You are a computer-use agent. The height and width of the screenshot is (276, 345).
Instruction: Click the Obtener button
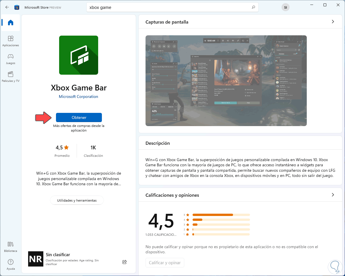pos(79,117)
